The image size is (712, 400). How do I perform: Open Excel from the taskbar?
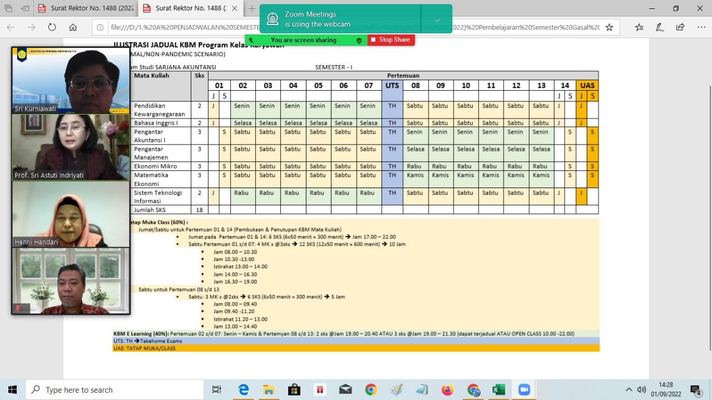pos(499,389)
